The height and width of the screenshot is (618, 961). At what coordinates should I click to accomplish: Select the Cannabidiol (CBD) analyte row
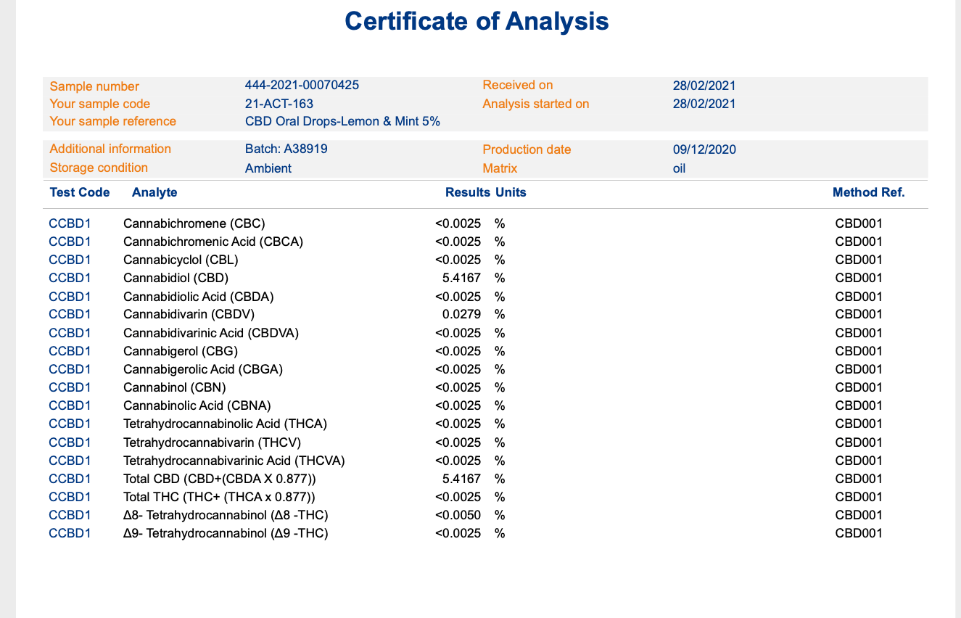click(176, 278)
